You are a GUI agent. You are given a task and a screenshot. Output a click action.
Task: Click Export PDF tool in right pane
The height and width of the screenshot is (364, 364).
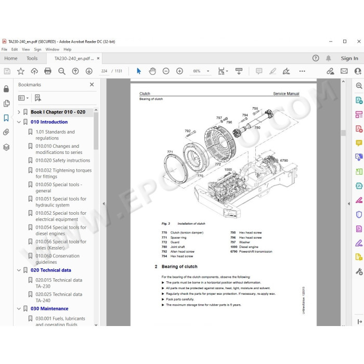(359, 100)
